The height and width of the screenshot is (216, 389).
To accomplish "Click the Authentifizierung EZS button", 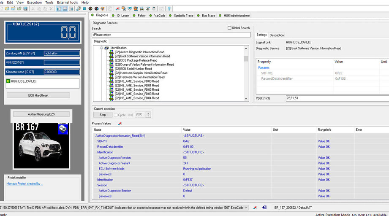I will 41,114.
